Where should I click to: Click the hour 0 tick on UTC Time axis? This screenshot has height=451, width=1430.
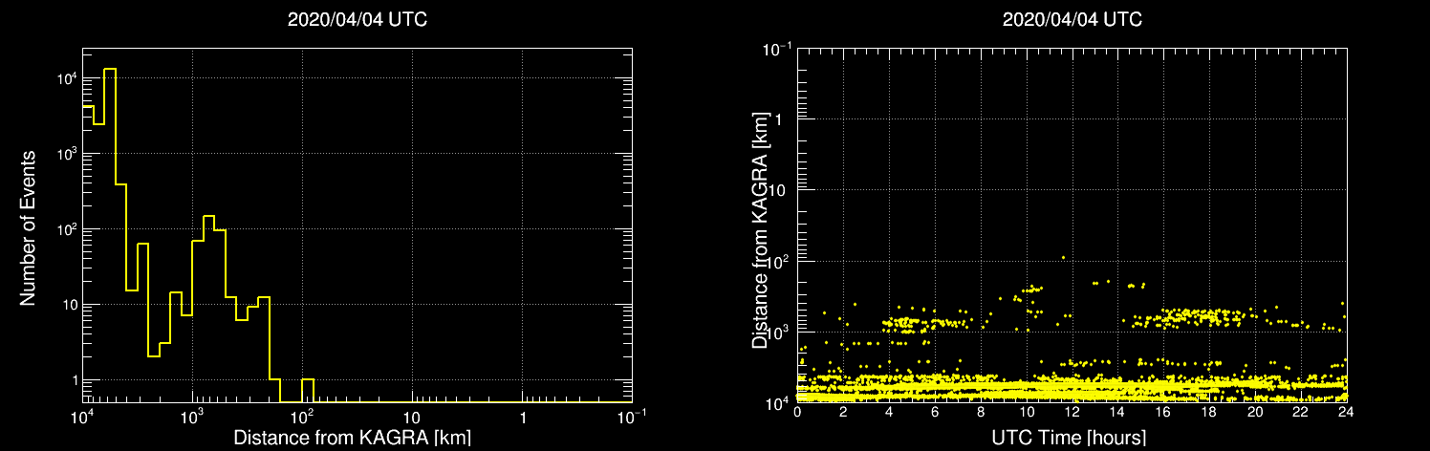tap(797, 411)
